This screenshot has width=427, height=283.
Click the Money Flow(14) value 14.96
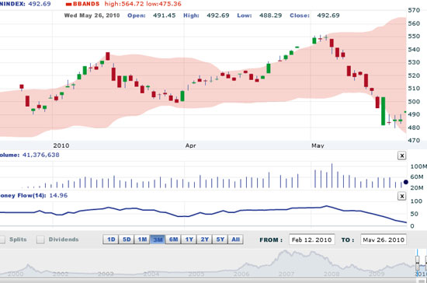[x=58, y=195]
